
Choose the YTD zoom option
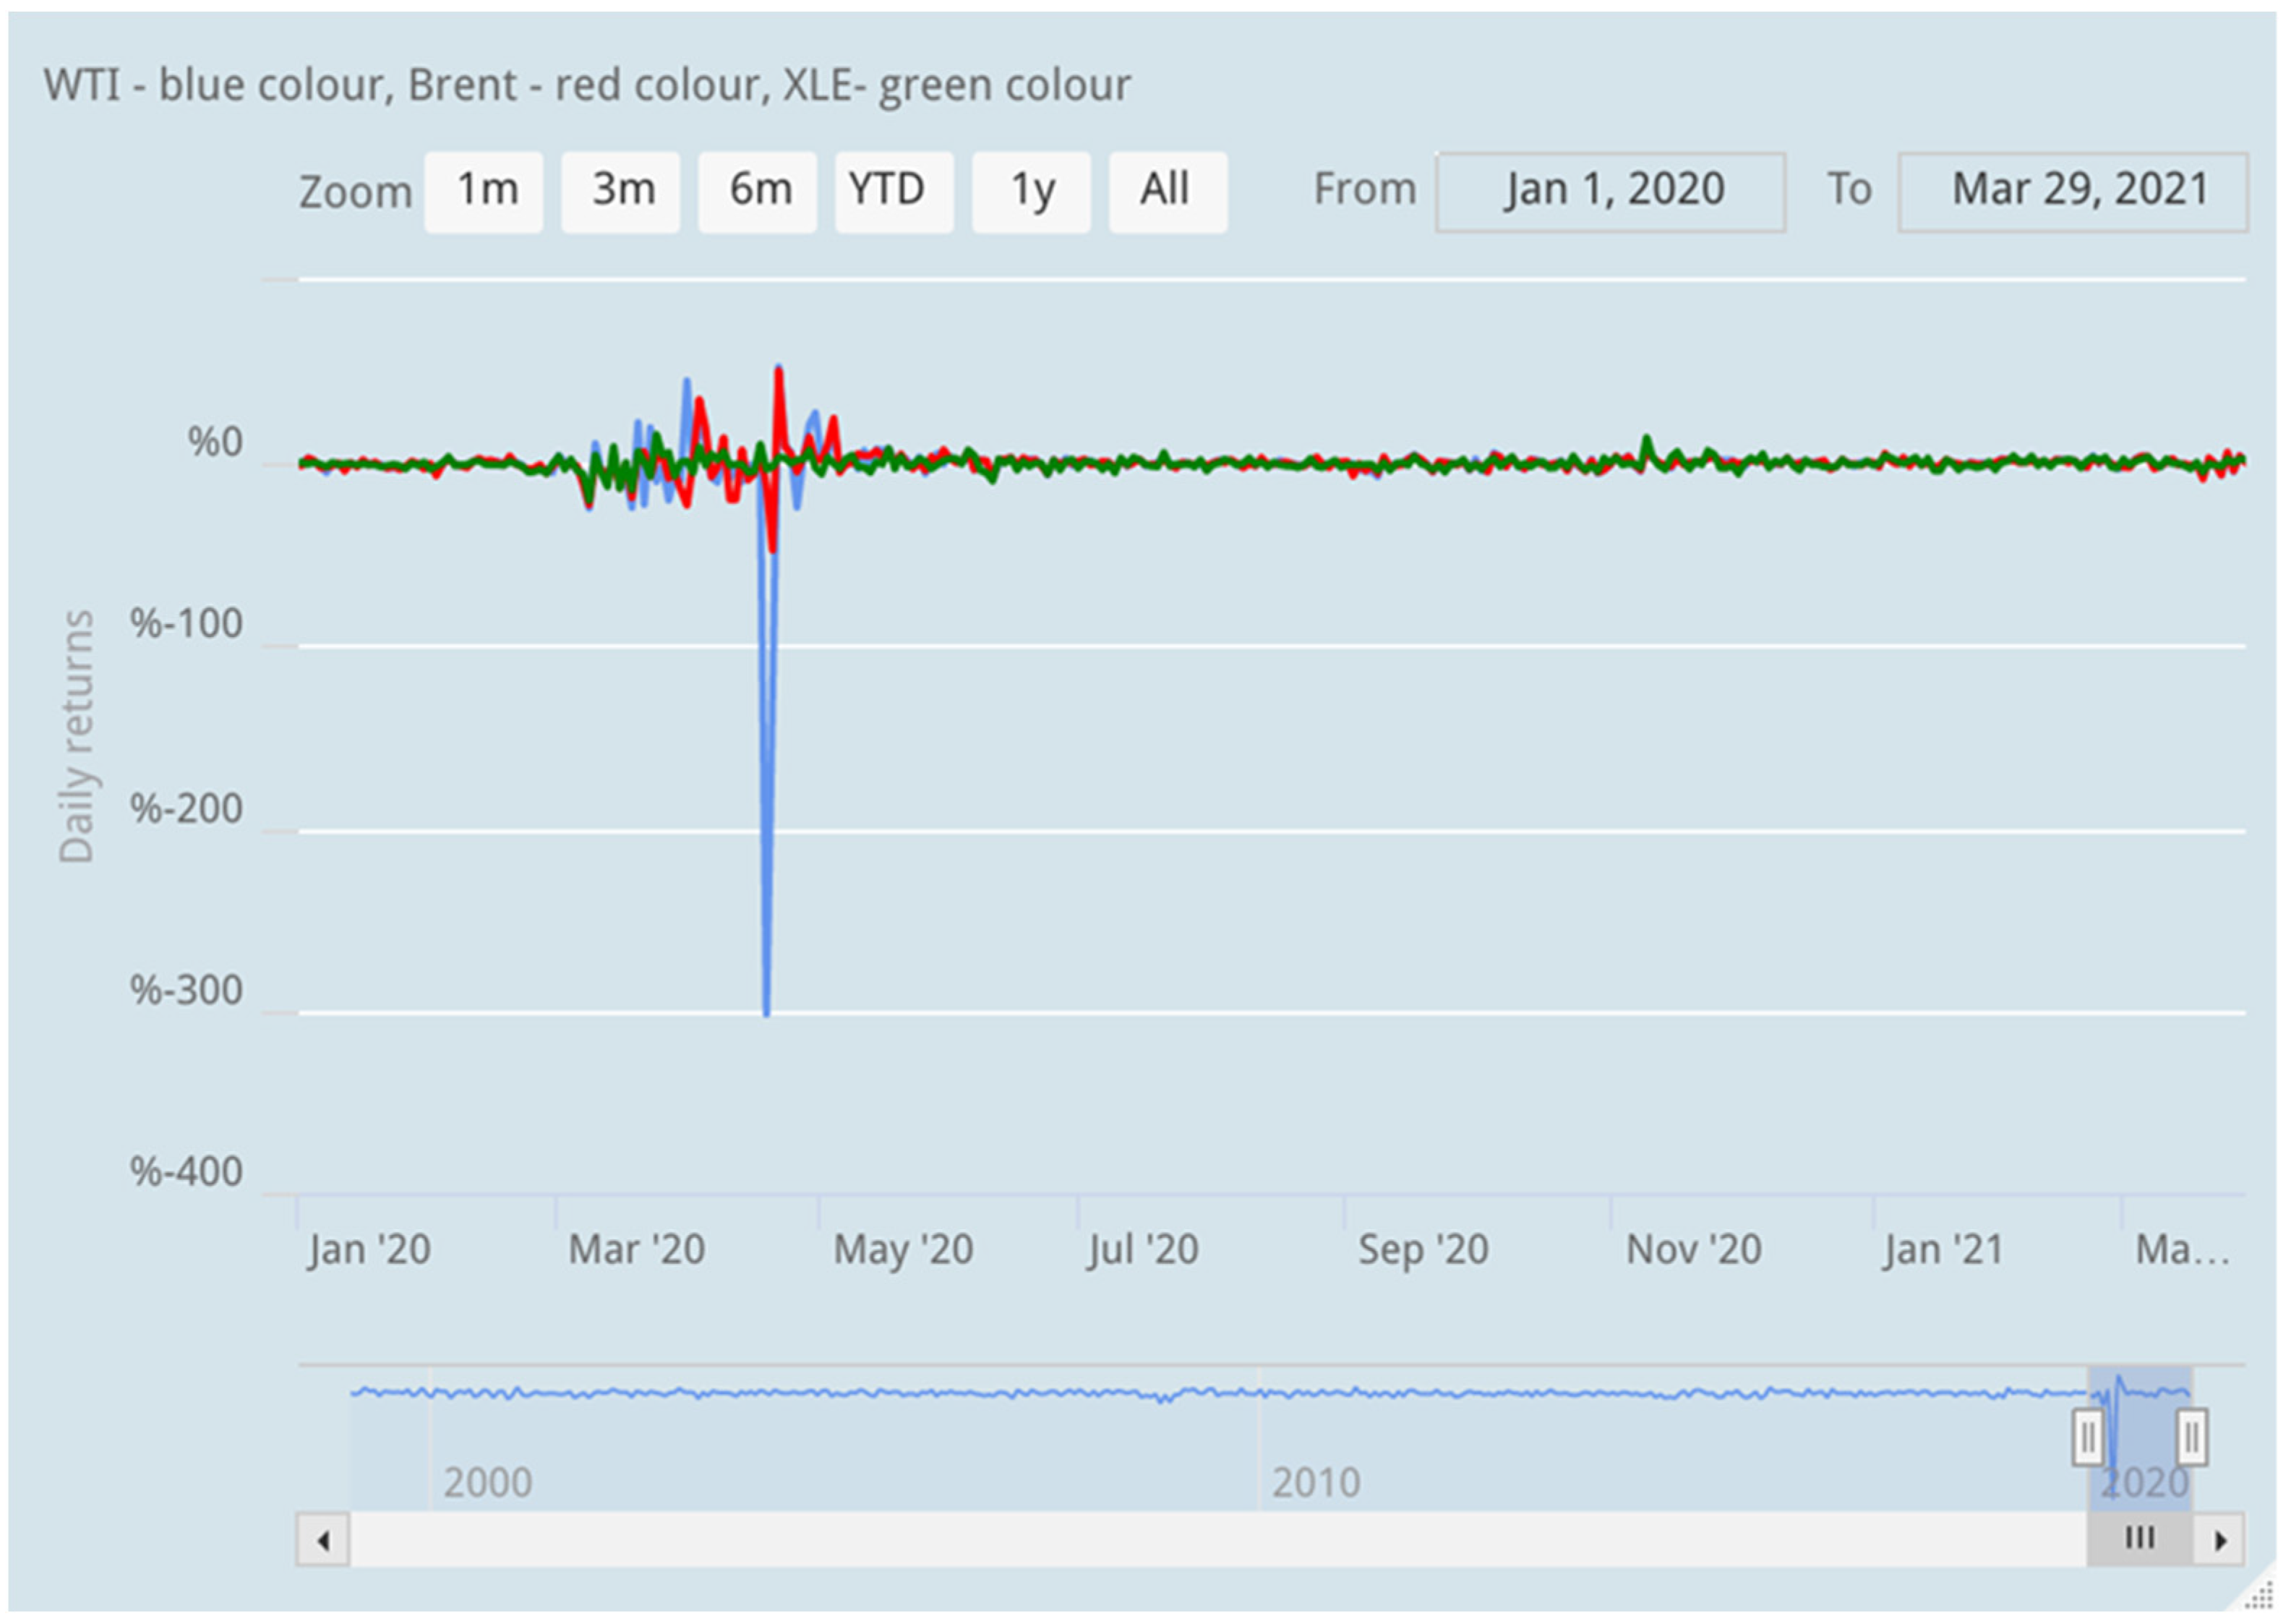click(x=894, y=191)
